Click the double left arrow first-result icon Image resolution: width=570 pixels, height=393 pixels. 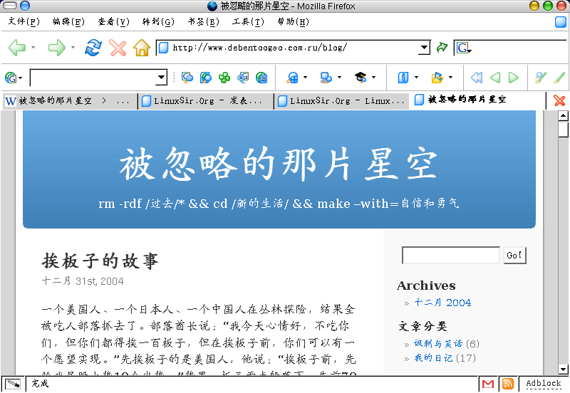pos(477,78)
